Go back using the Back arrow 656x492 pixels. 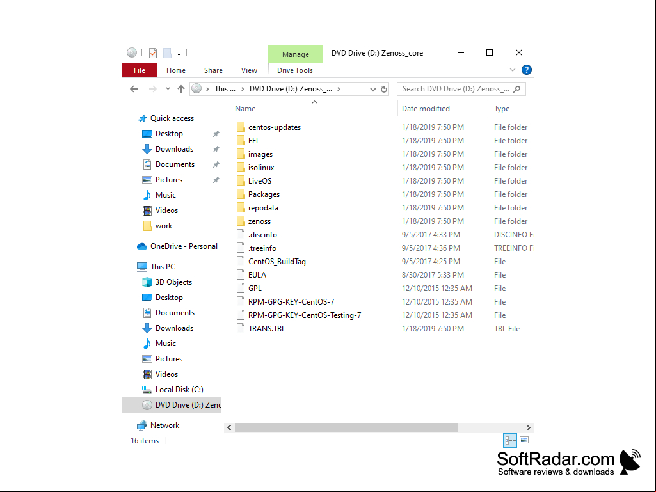click(134, 89)
